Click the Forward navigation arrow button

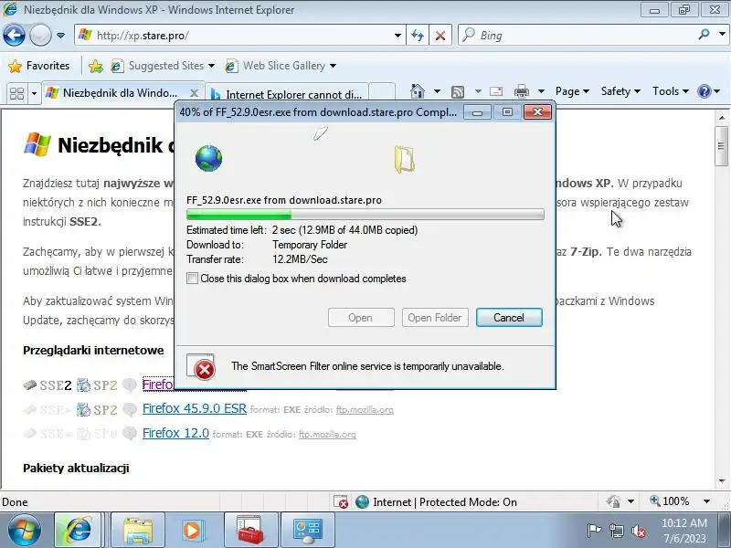(40, 35)
